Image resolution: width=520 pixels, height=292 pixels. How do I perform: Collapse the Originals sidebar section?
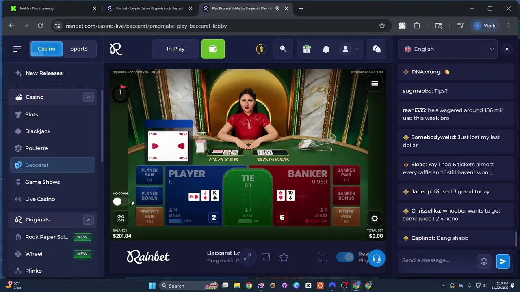coord(89,220)
